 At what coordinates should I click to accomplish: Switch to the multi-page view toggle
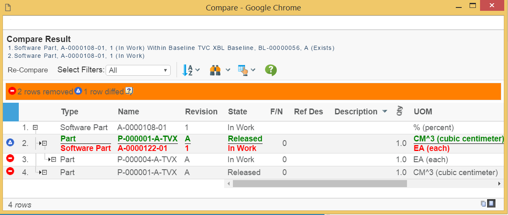click(x=483, y=204)
